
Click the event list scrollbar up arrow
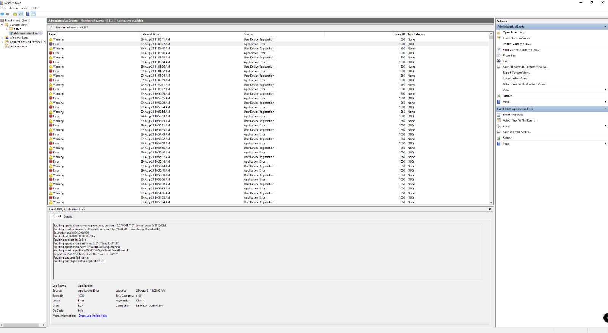click(491, 34)
